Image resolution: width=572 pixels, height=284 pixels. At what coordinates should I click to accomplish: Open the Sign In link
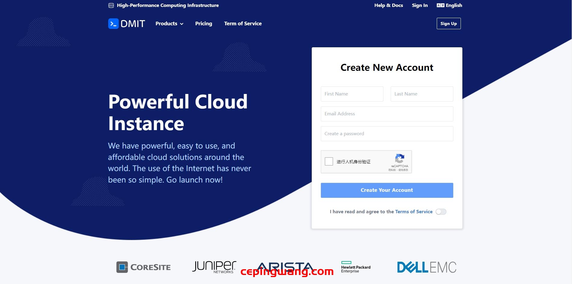(420, 5)
